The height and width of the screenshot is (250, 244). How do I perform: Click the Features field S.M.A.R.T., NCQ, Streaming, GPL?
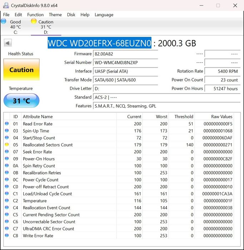click(x=167, y=106)
